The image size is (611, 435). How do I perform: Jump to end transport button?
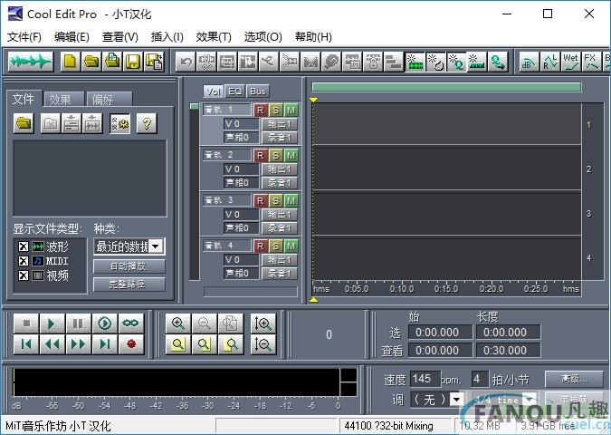(104, 343)
